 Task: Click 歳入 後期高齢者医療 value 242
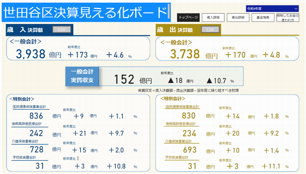(36, 133)
